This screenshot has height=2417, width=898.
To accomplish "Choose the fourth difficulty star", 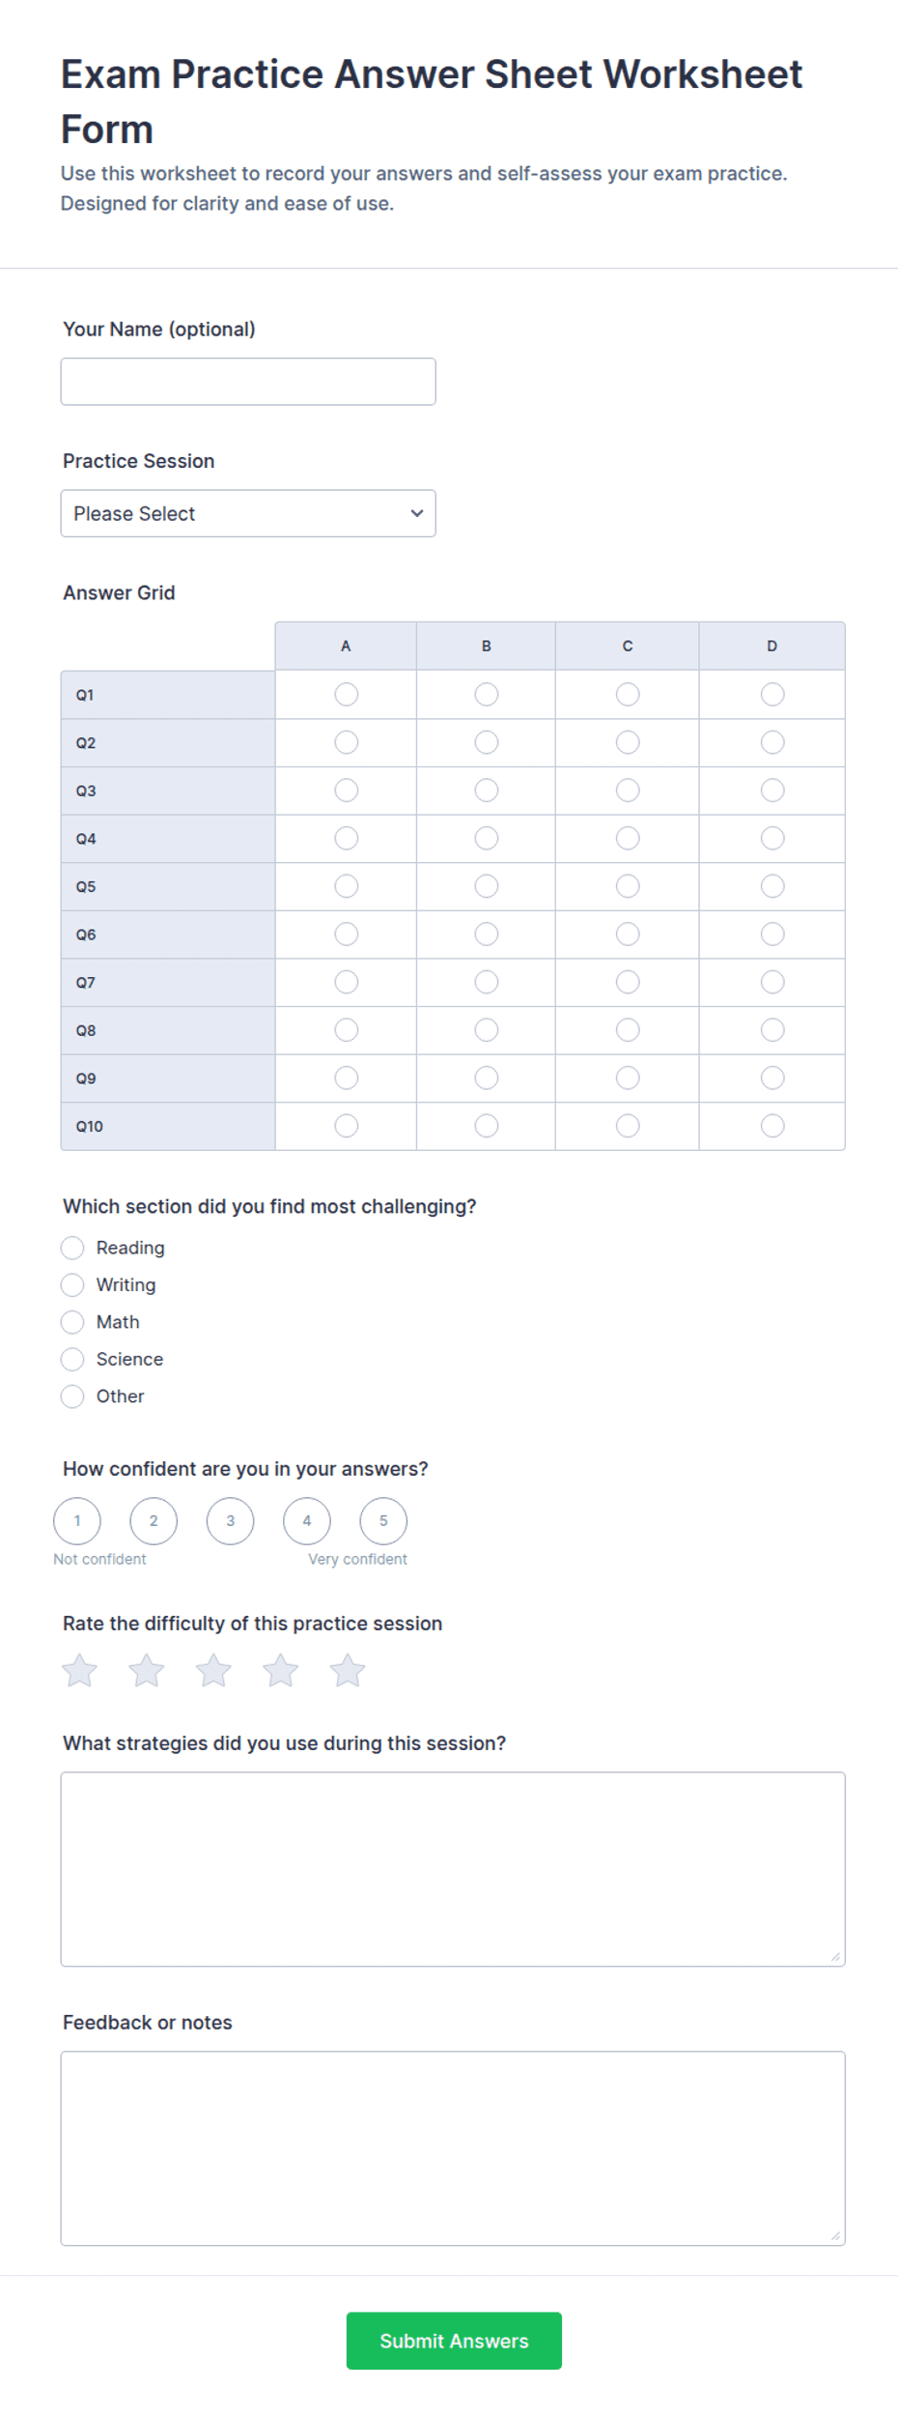I will click(x=281, y=1671).
